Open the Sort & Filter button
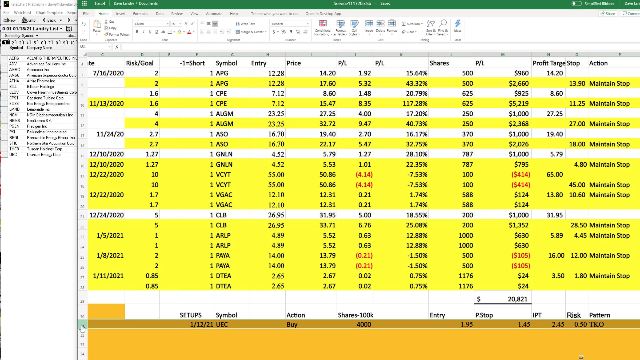The image size is (640, 360). point(431,27)
